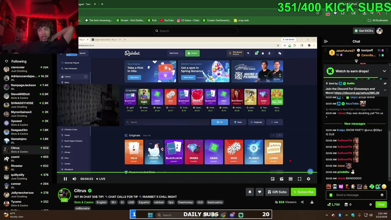
Task: Click Rainbet Wallet button in stream
Action: pos(192,53)
